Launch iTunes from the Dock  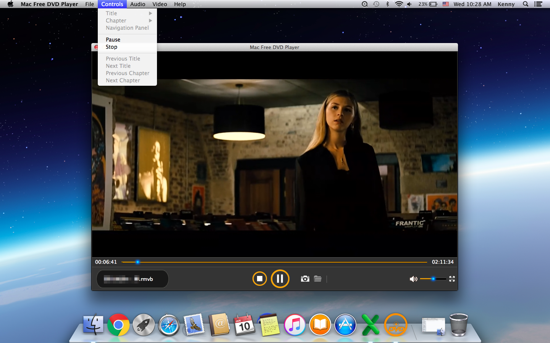point(295,325)
